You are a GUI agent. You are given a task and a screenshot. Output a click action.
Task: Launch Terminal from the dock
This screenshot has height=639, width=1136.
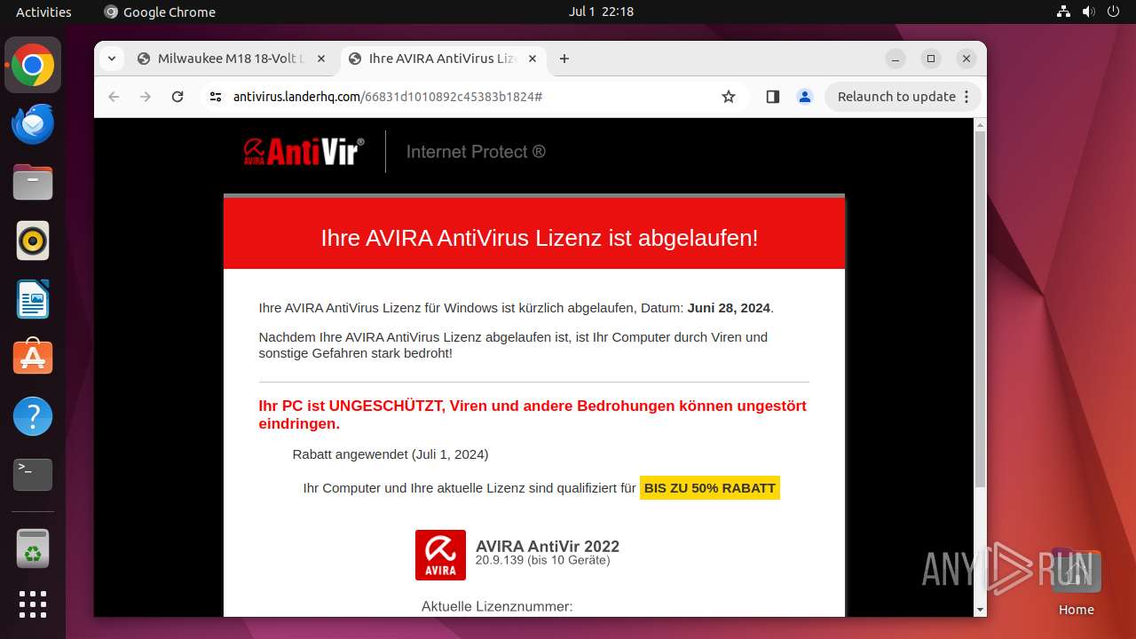point(33,475)
